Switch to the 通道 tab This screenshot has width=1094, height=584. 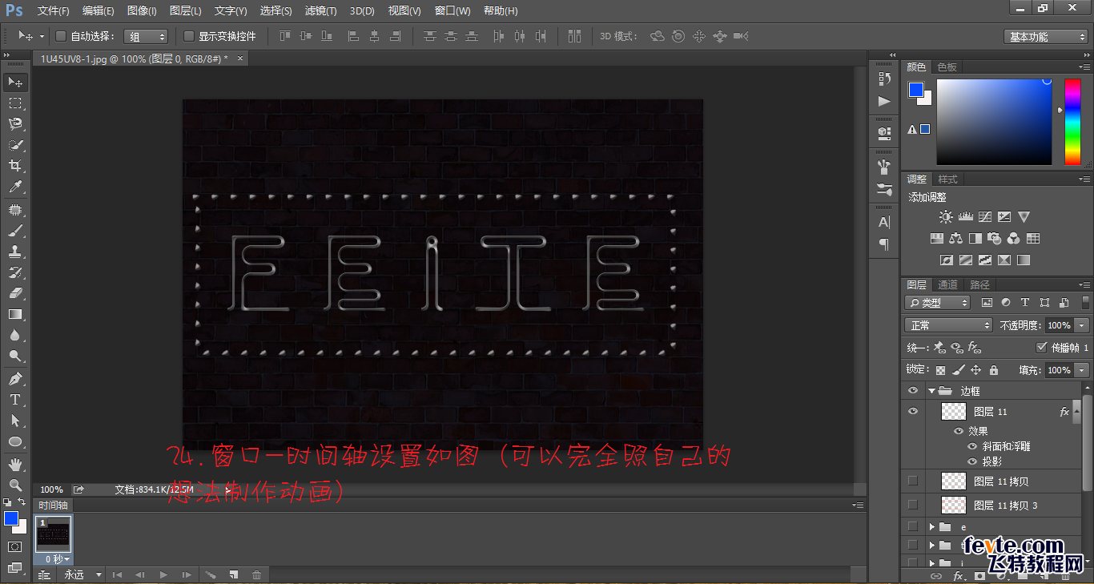point(947,284)
